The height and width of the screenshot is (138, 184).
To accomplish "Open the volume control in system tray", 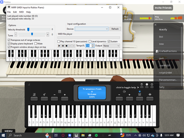I will tap(144, 135).
